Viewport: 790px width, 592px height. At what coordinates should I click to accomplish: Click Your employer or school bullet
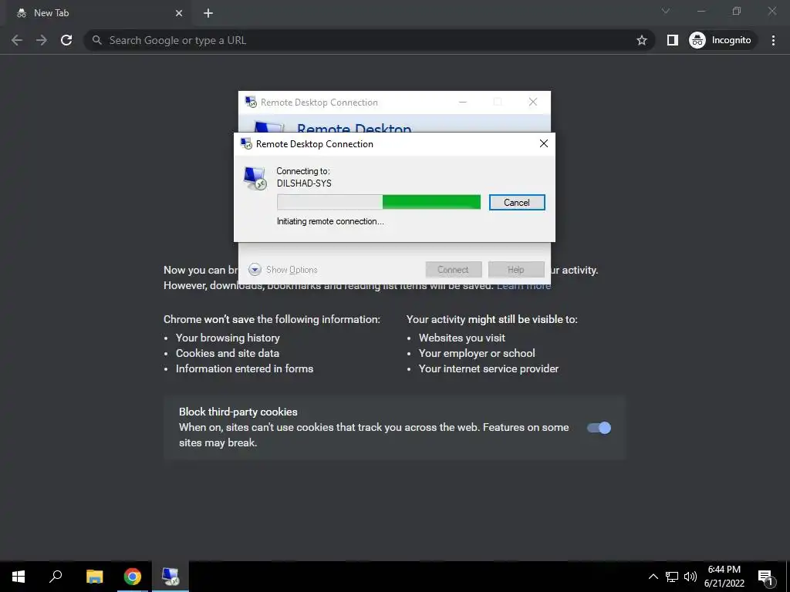[477, 353]
